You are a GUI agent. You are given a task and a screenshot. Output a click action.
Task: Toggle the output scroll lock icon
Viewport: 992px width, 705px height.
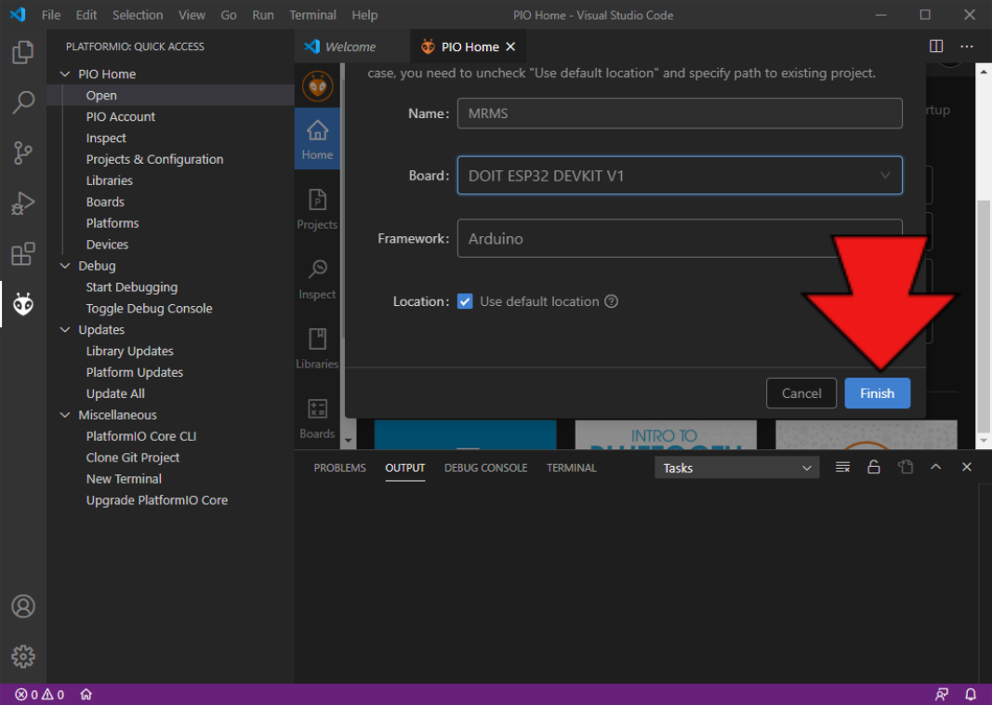click(874, 468)
